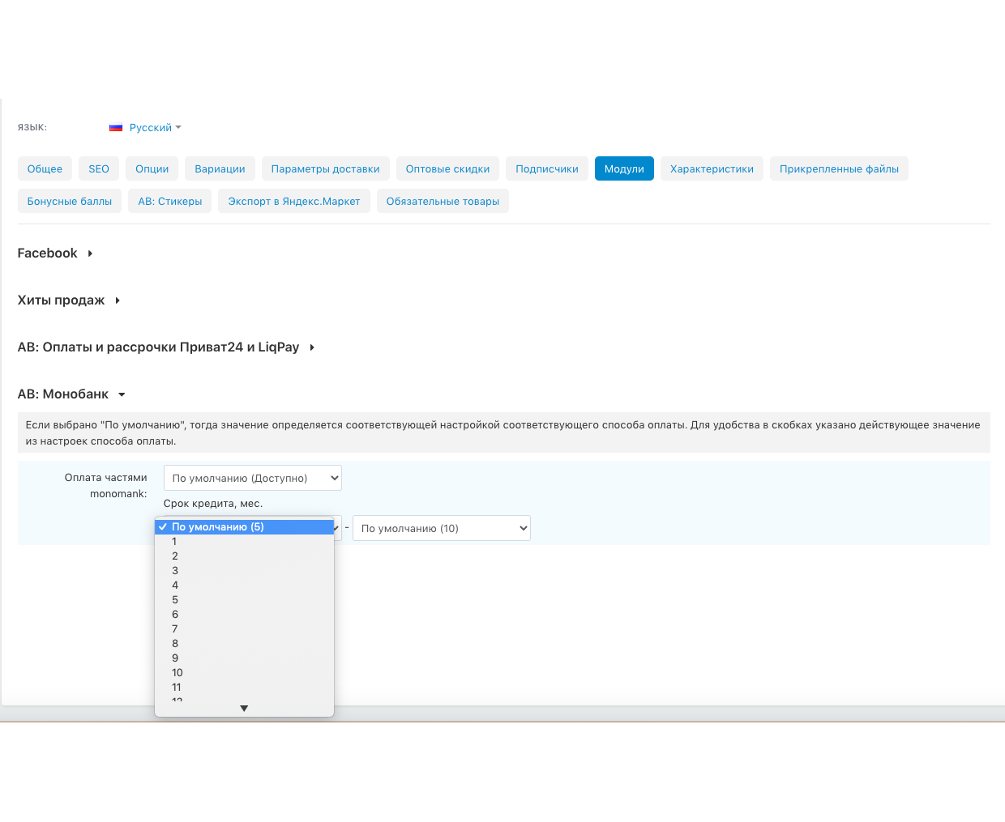Image resolution: width=1005 pixels, height=822 pixels.
Task: Open Экспорт в Яндекс.Маркет tab
Action: [x=293, y=201]
